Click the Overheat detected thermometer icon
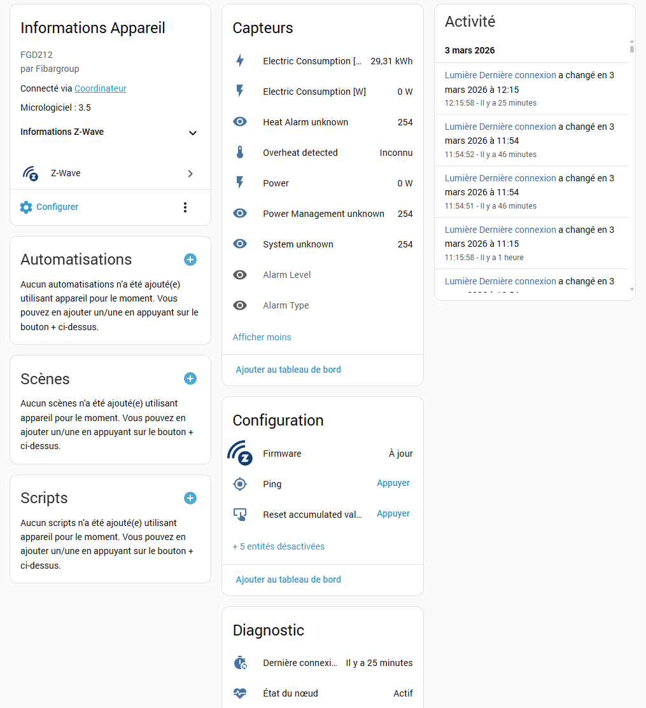This screenshot has height=708, width=646. [240, 153]
